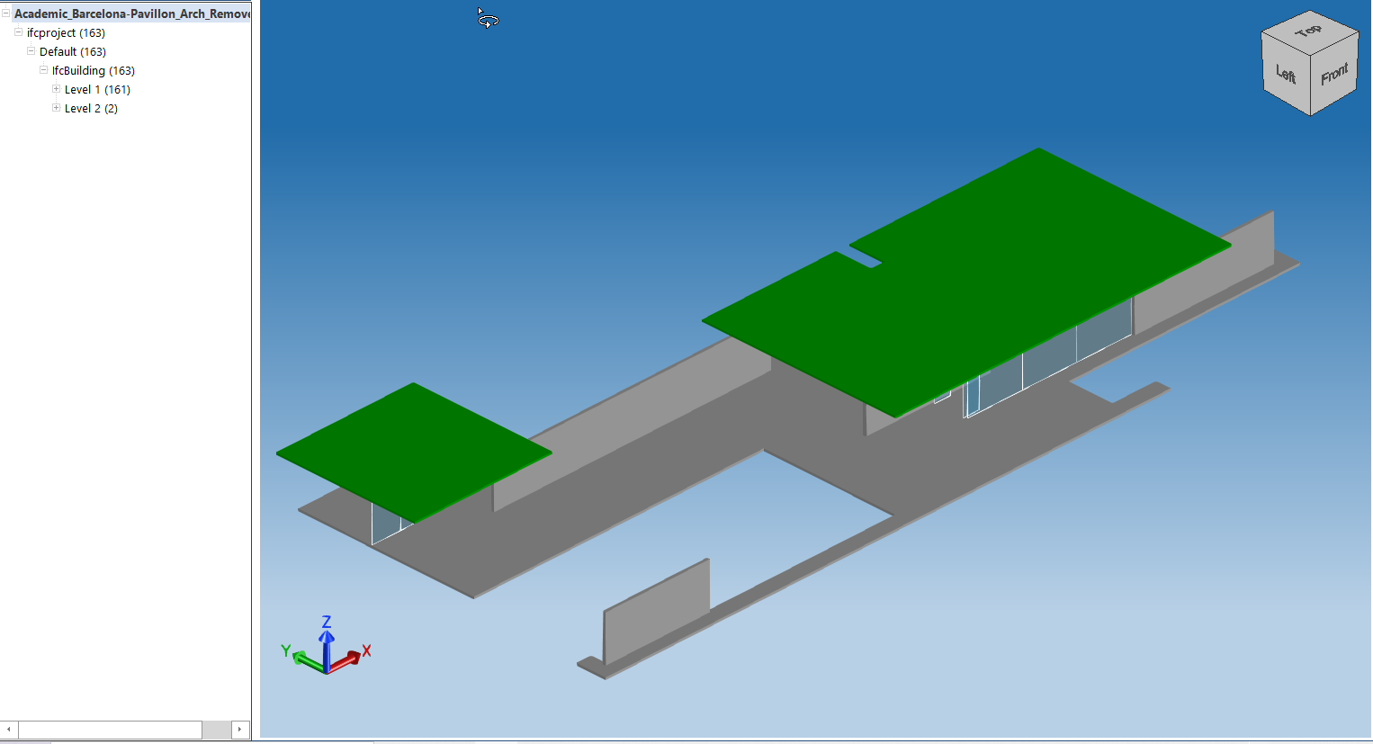Select the Level 2 (2) tree item
This screenshot has width=1373, height=744.
(x=90, y=108)
